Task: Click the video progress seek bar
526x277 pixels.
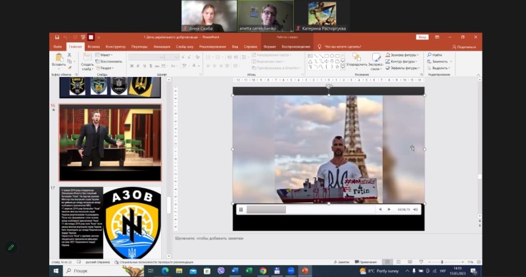Action: pos(310,209)
